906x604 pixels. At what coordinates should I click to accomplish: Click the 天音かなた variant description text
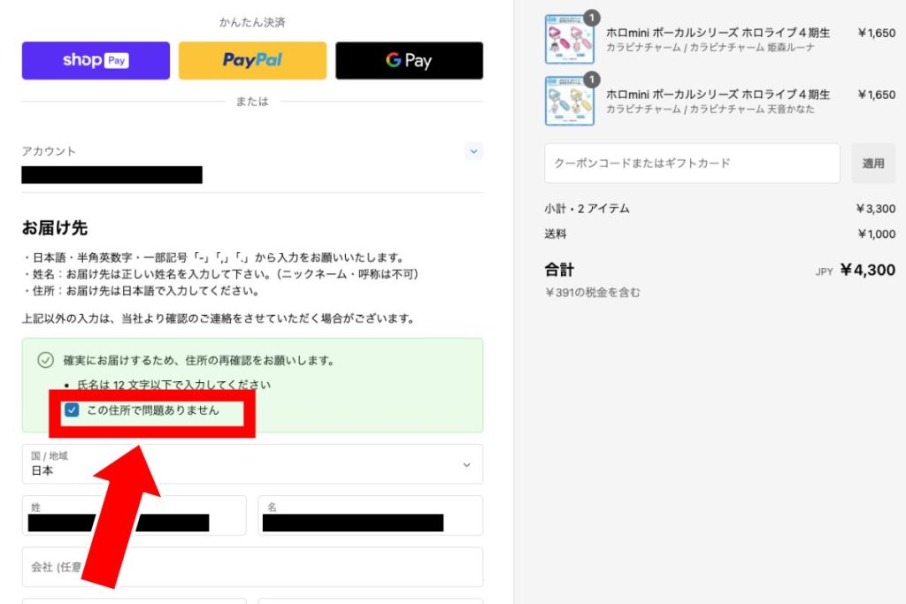pos(710,109)
